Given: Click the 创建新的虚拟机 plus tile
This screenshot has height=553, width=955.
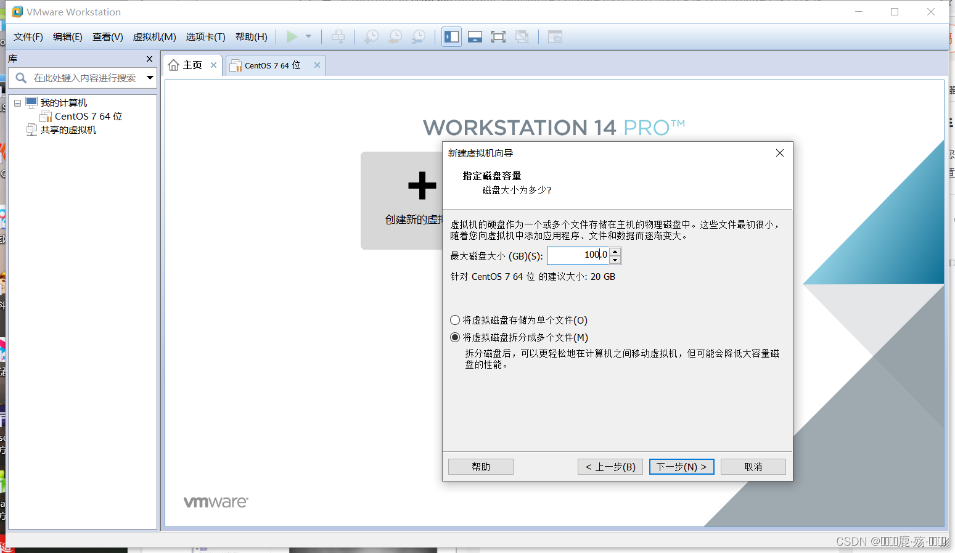Looking at the screenshot, I should click(x=401, y=200).
